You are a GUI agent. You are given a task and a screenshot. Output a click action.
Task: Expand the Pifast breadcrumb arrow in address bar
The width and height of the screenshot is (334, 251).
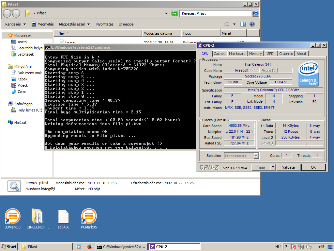34,13
